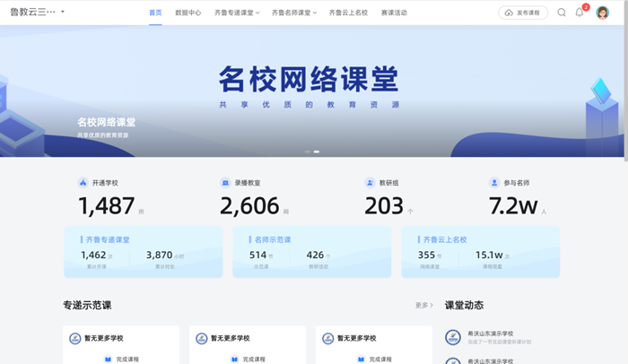Open 更多 link in 专递示范课 section
Image resolution: width=628 pixels, height=364 pixels.
[423, 306]
